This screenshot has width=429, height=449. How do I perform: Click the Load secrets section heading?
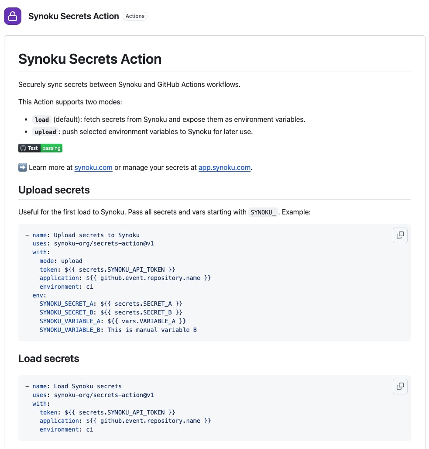49,359
